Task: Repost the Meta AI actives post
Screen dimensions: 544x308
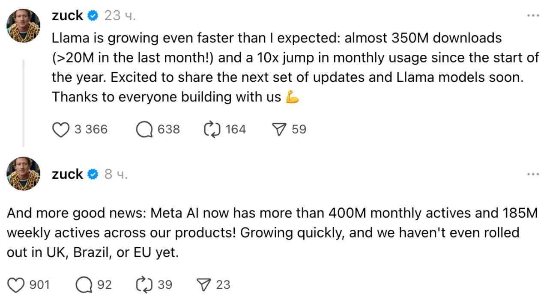Action: 144,285
